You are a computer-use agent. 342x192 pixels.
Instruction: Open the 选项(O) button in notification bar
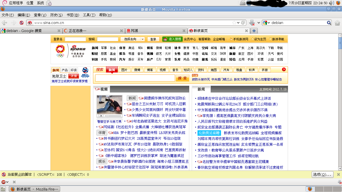click(x=322, y=174)
